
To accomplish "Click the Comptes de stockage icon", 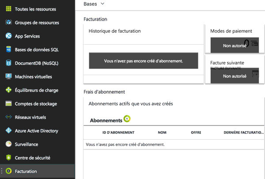I will (8, 103).
